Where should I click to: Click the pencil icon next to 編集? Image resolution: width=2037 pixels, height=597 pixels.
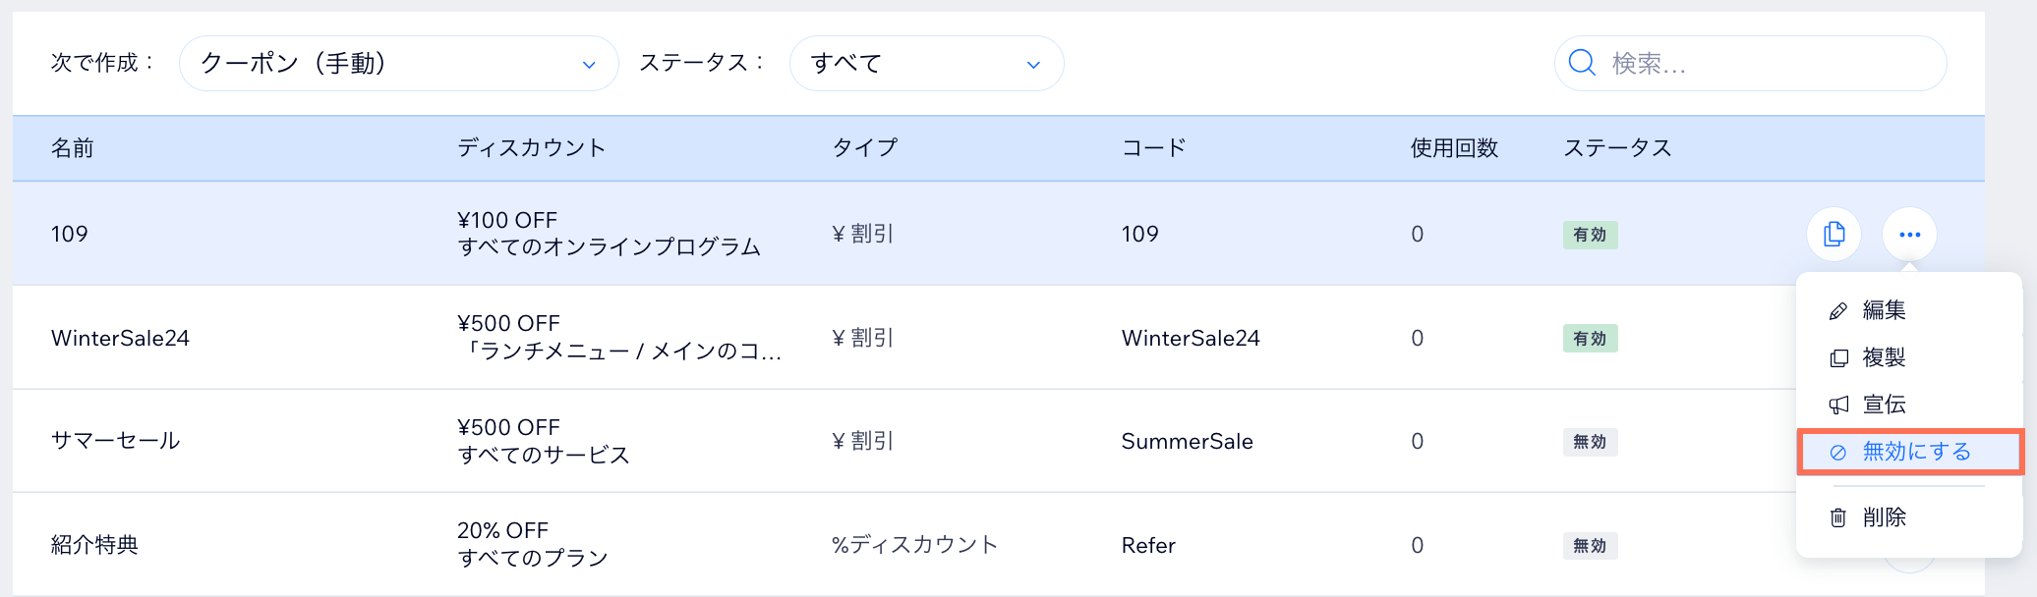tap(1838, 309)
